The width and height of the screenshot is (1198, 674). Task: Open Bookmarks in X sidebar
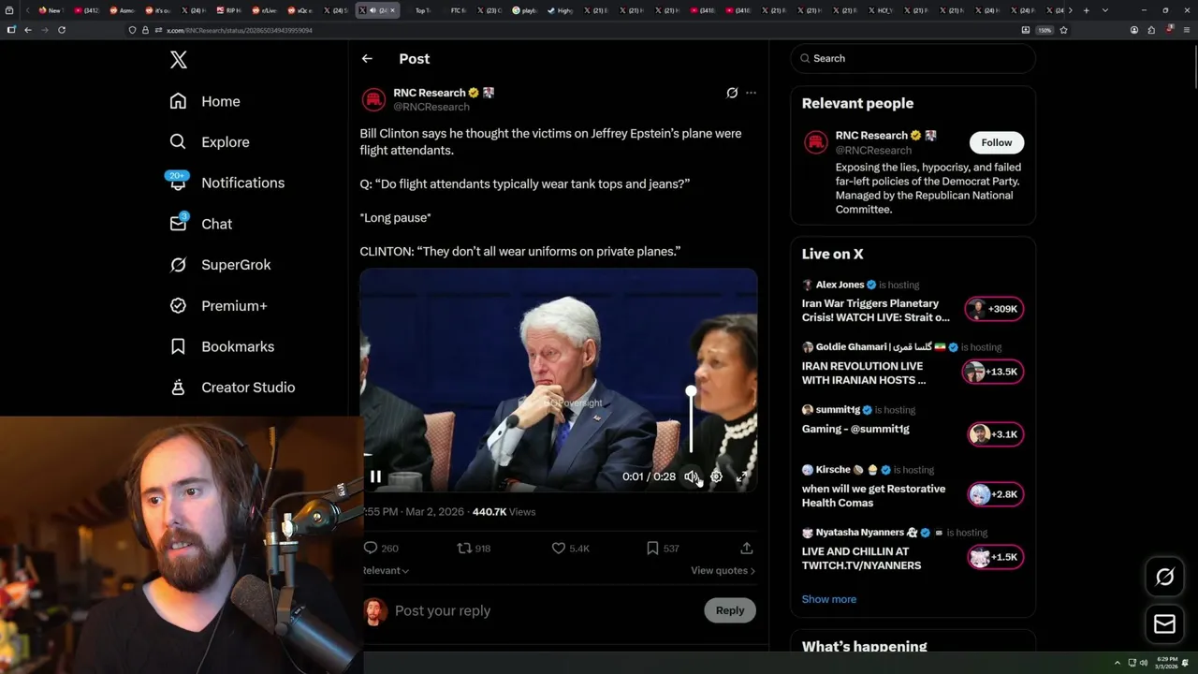(222, 346)
